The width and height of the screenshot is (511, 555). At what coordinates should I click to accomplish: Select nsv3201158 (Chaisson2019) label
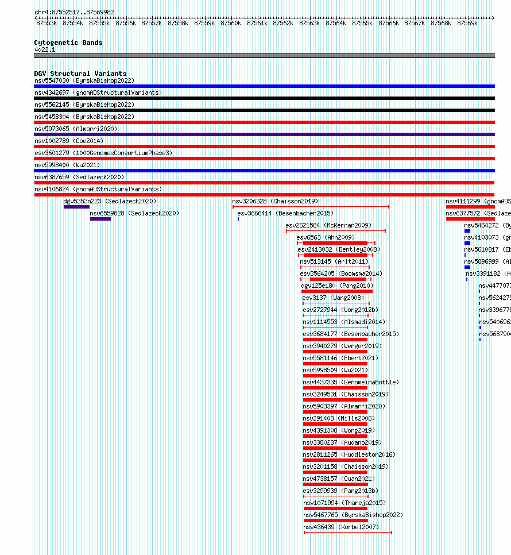pyautogui.click(x=346, y=467)
